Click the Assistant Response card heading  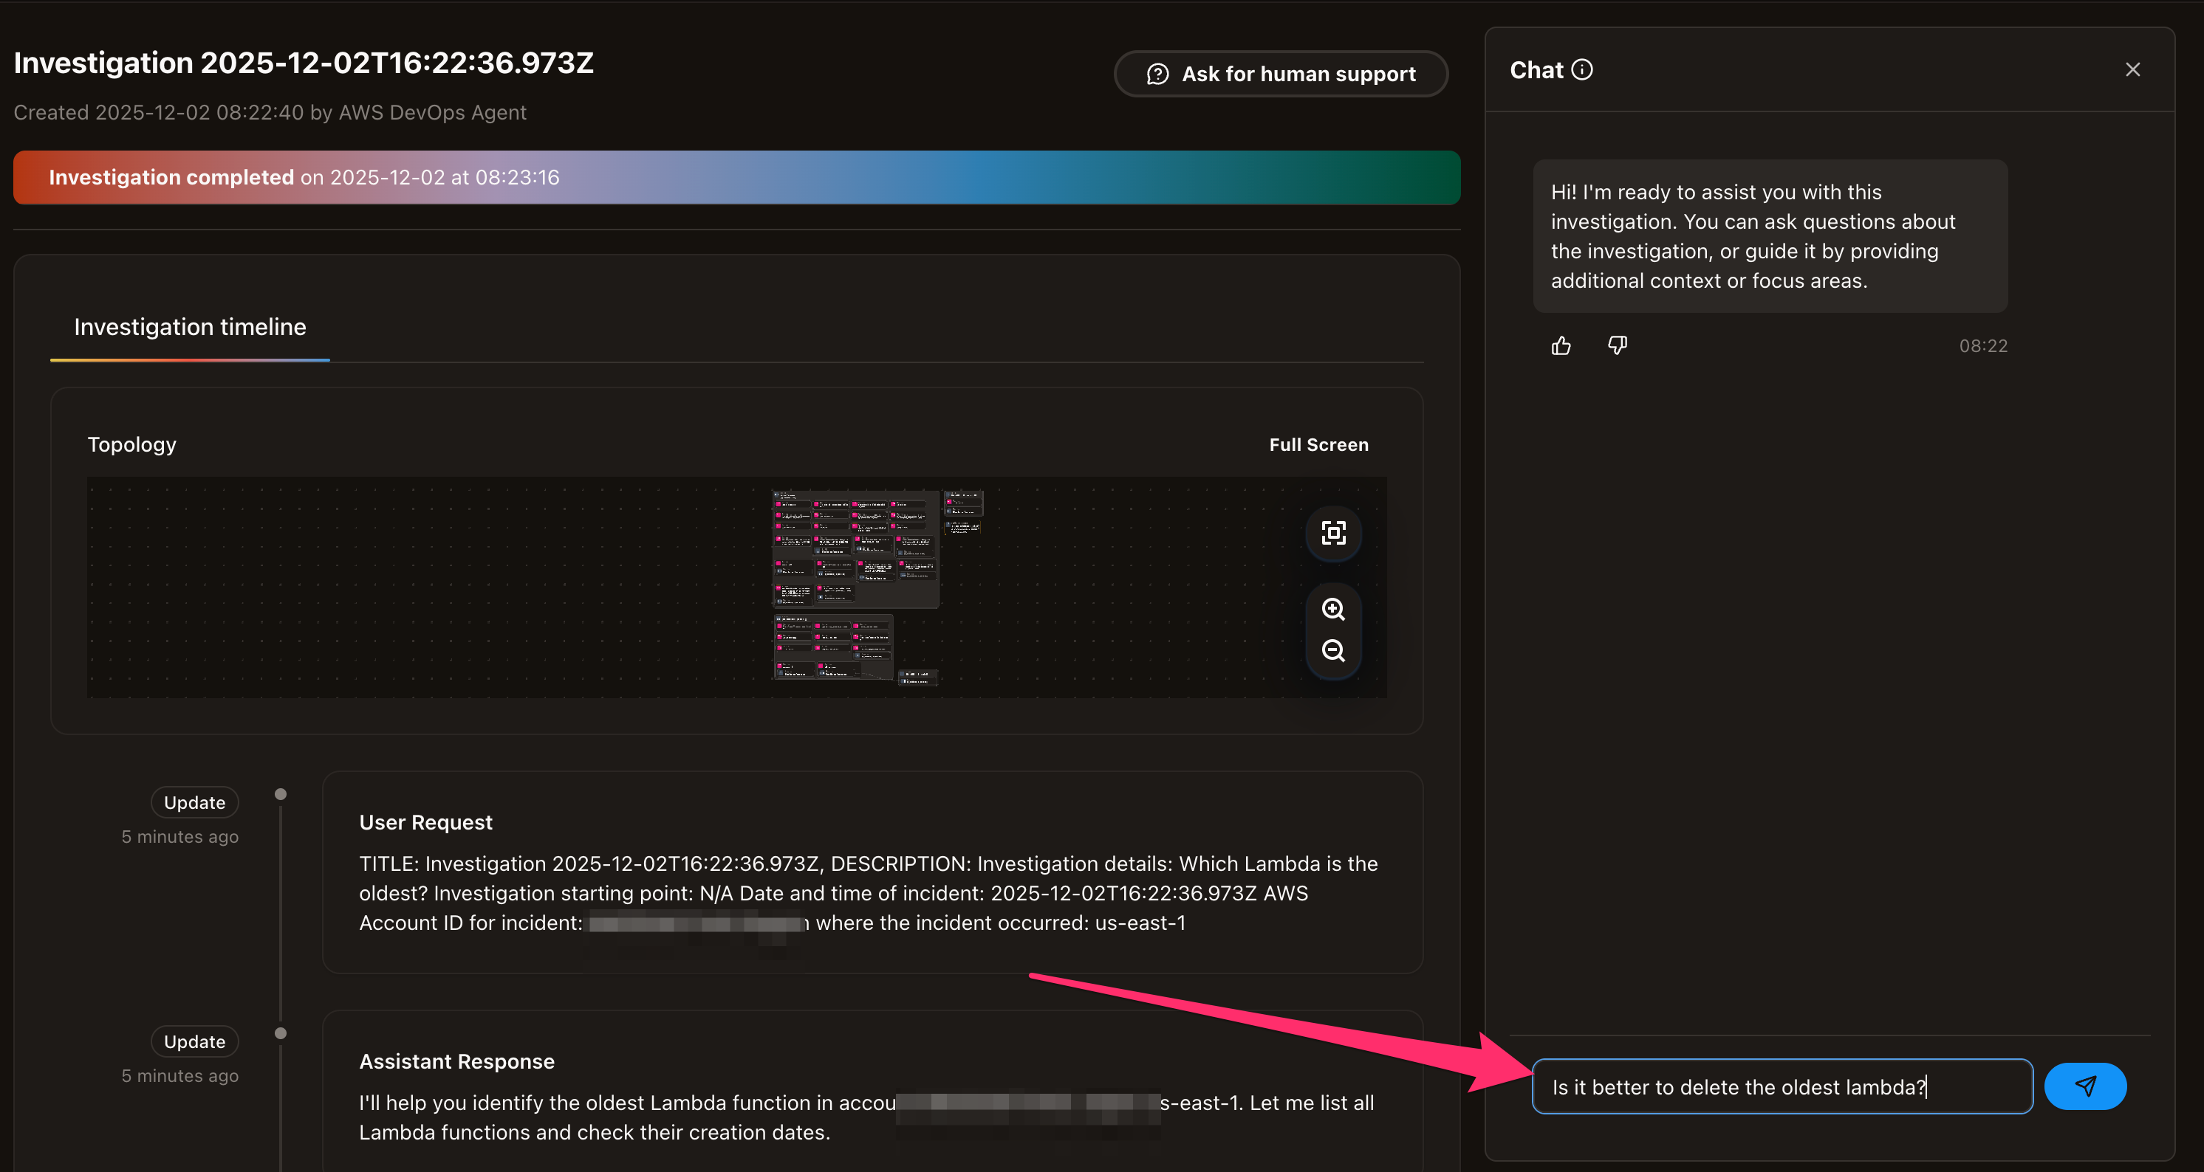click(456, 1062)
